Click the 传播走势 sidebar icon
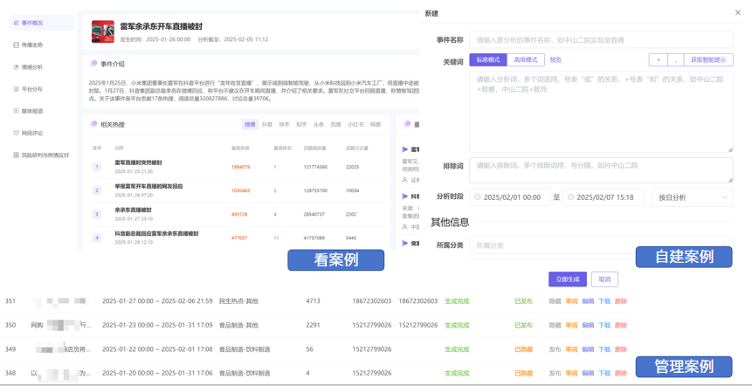 coord(16,45)
